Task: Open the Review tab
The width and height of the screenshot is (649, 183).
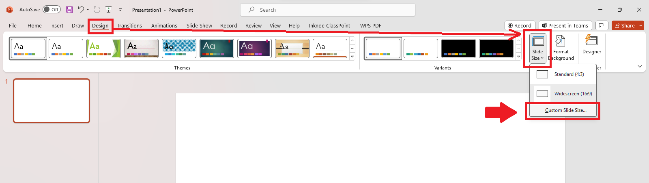Action: click(x=254, y=25)
